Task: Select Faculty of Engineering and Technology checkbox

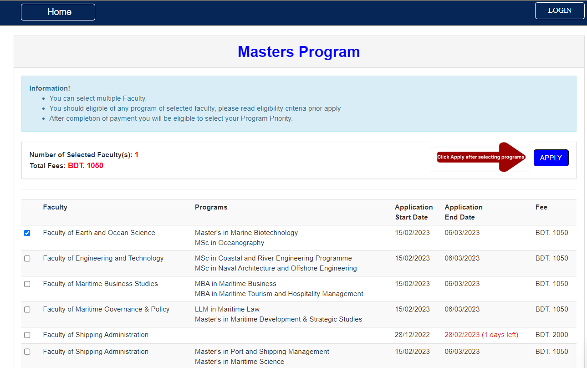Action: point(27,259)
